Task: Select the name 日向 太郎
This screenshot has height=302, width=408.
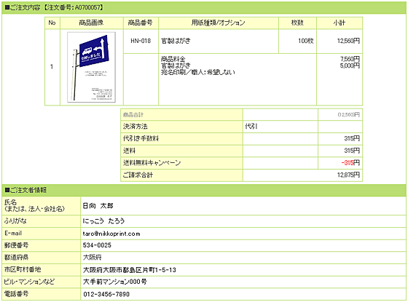Action: [98, 206]
